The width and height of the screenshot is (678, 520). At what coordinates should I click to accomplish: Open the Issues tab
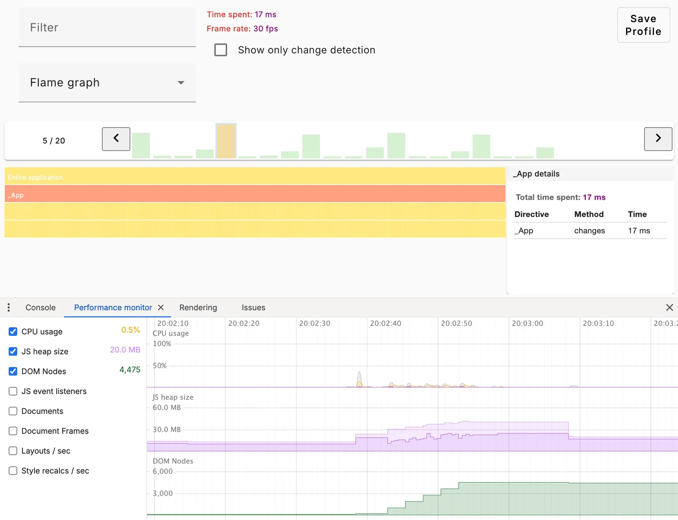tap(253, 307)
